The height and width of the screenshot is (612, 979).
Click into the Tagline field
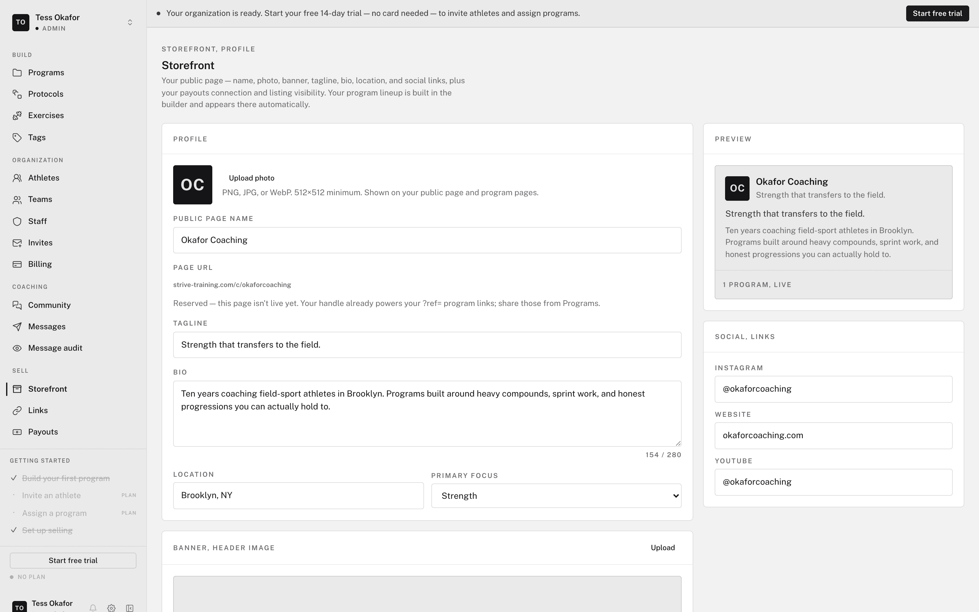point(427,345)
